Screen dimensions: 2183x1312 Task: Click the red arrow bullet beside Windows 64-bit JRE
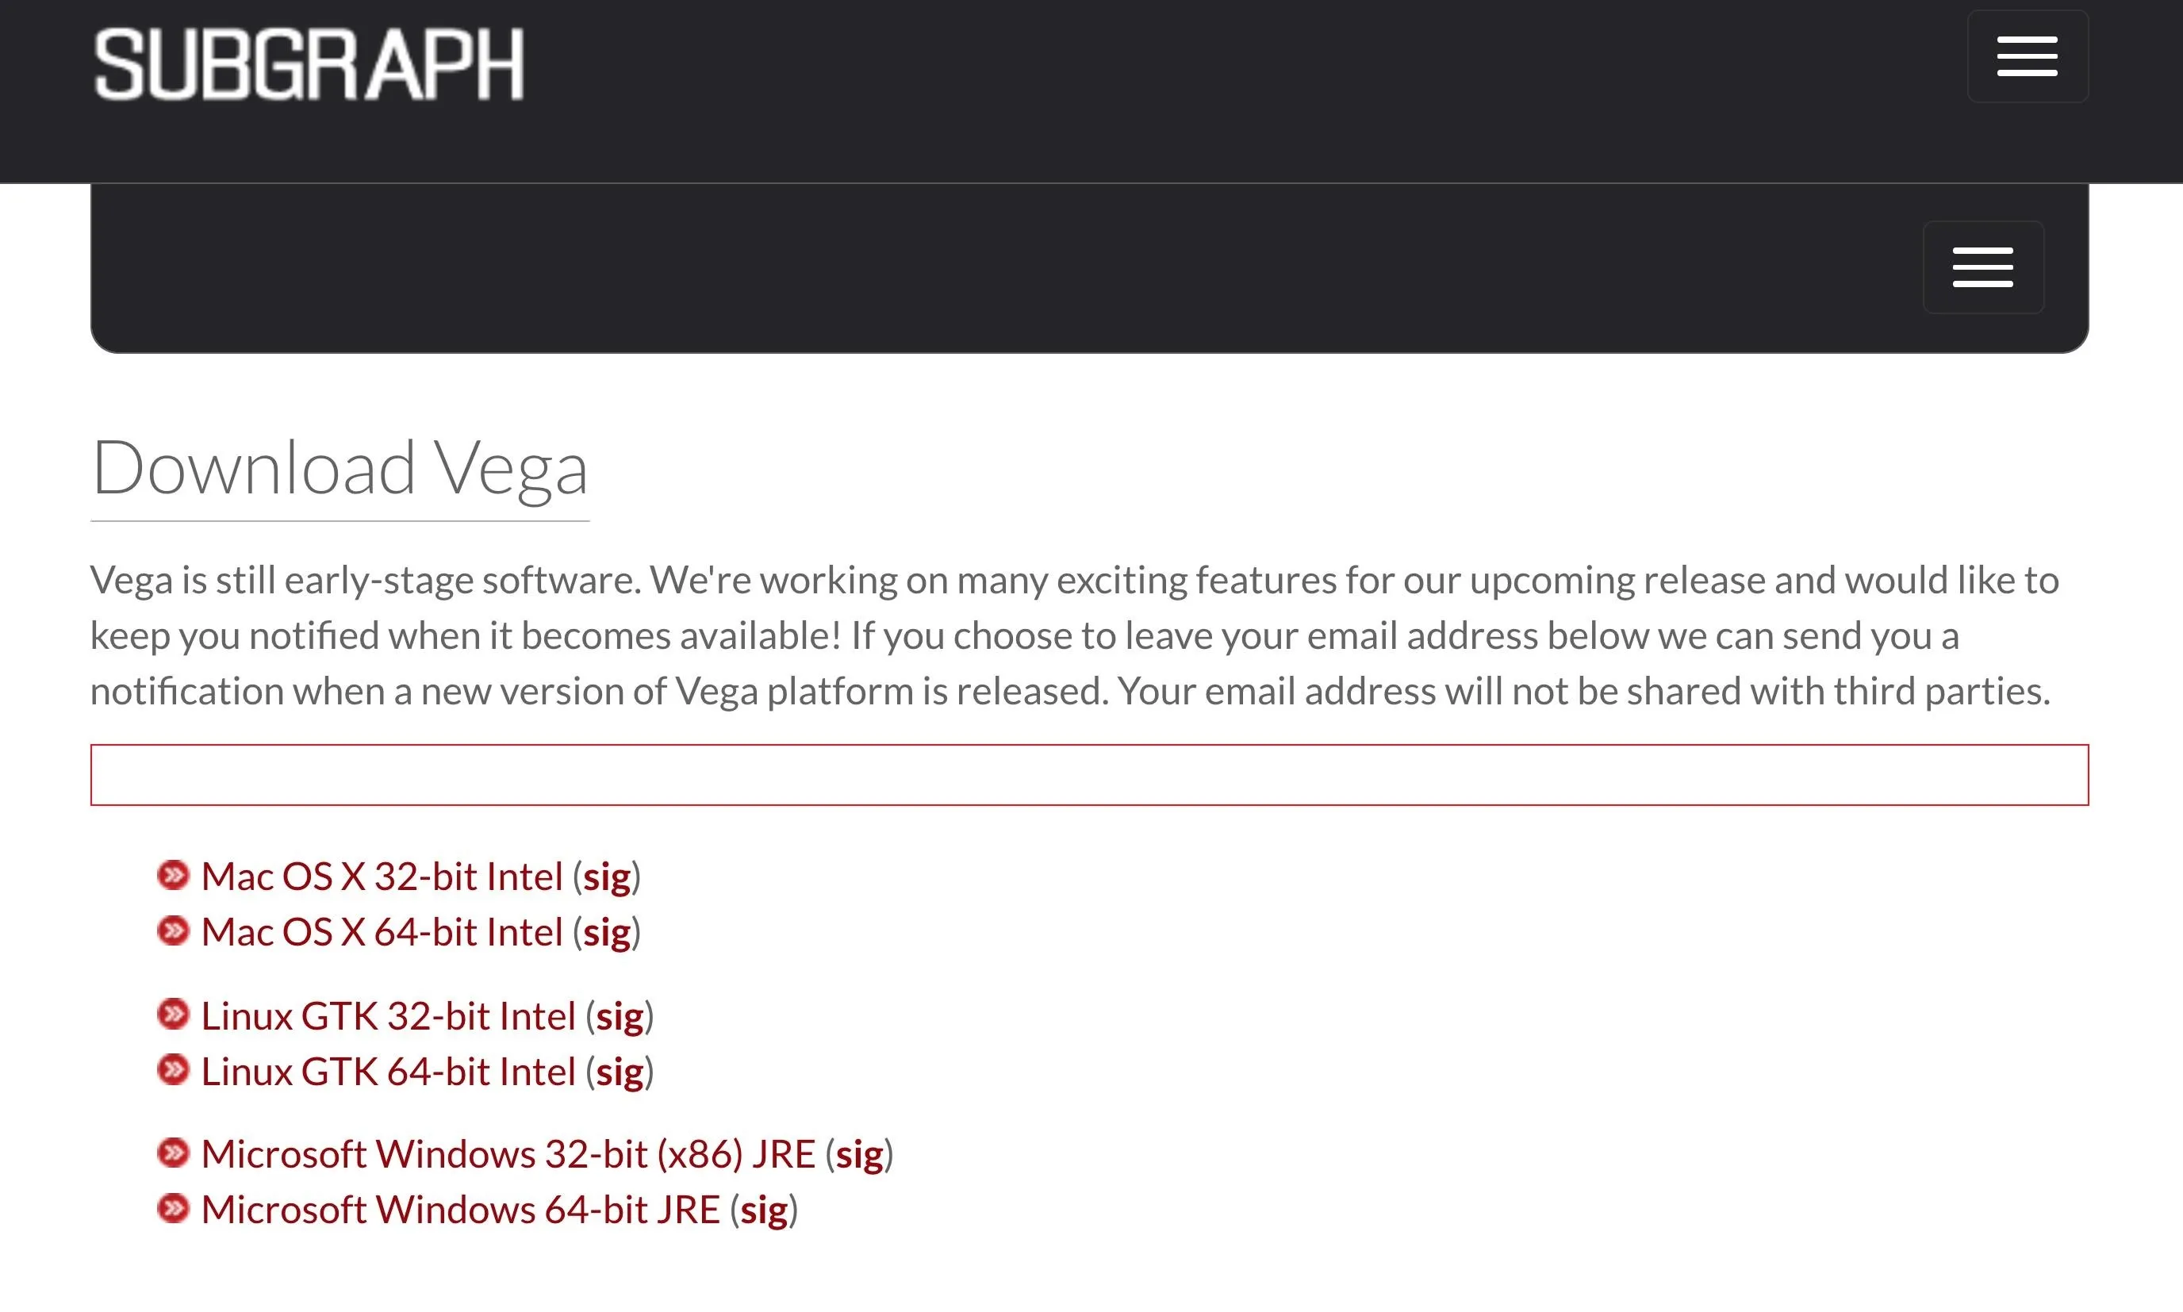tap(173, 1209)
